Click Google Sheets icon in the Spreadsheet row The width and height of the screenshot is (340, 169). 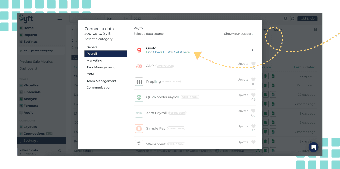[273, 151]
